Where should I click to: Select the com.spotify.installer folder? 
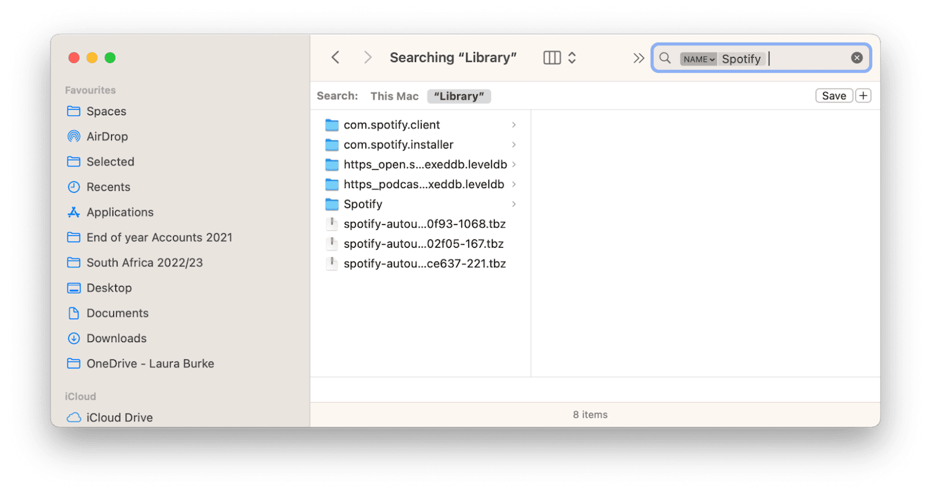tap(398, 144)
